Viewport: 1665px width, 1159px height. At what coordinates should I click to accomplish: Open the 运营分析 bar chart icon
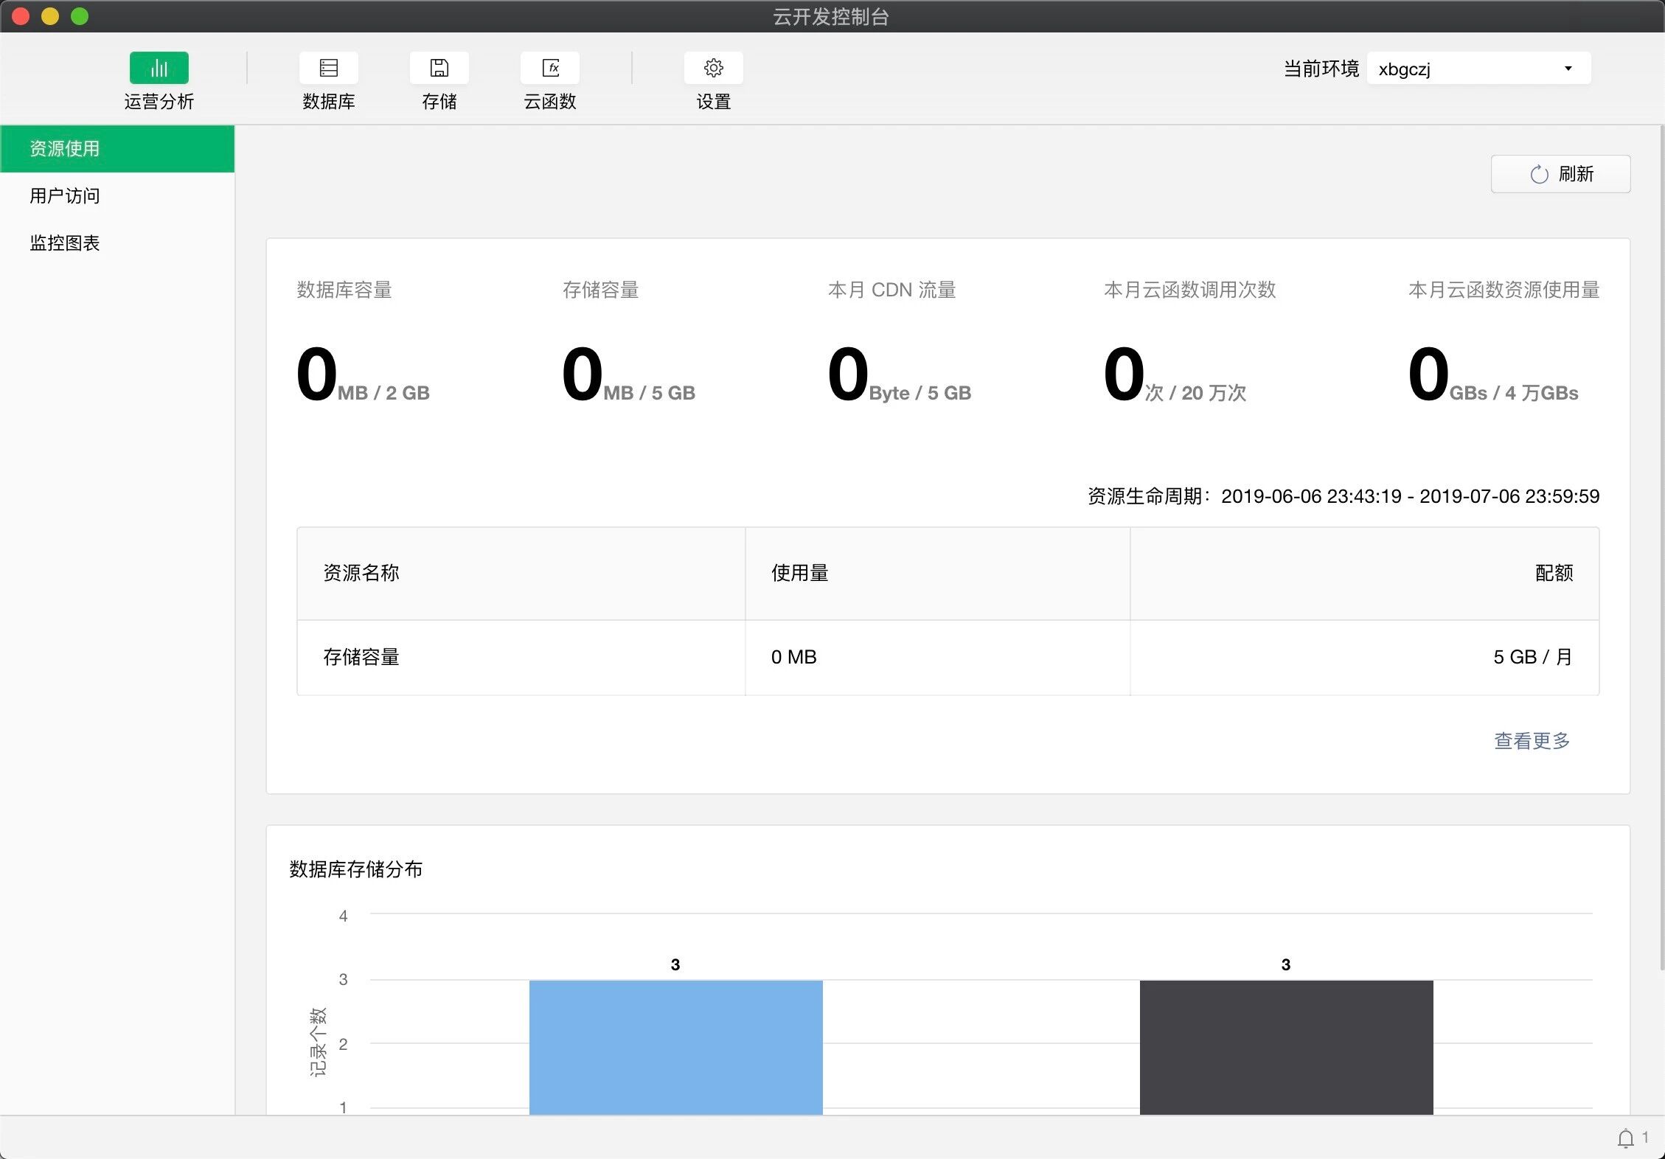[159, 68]
